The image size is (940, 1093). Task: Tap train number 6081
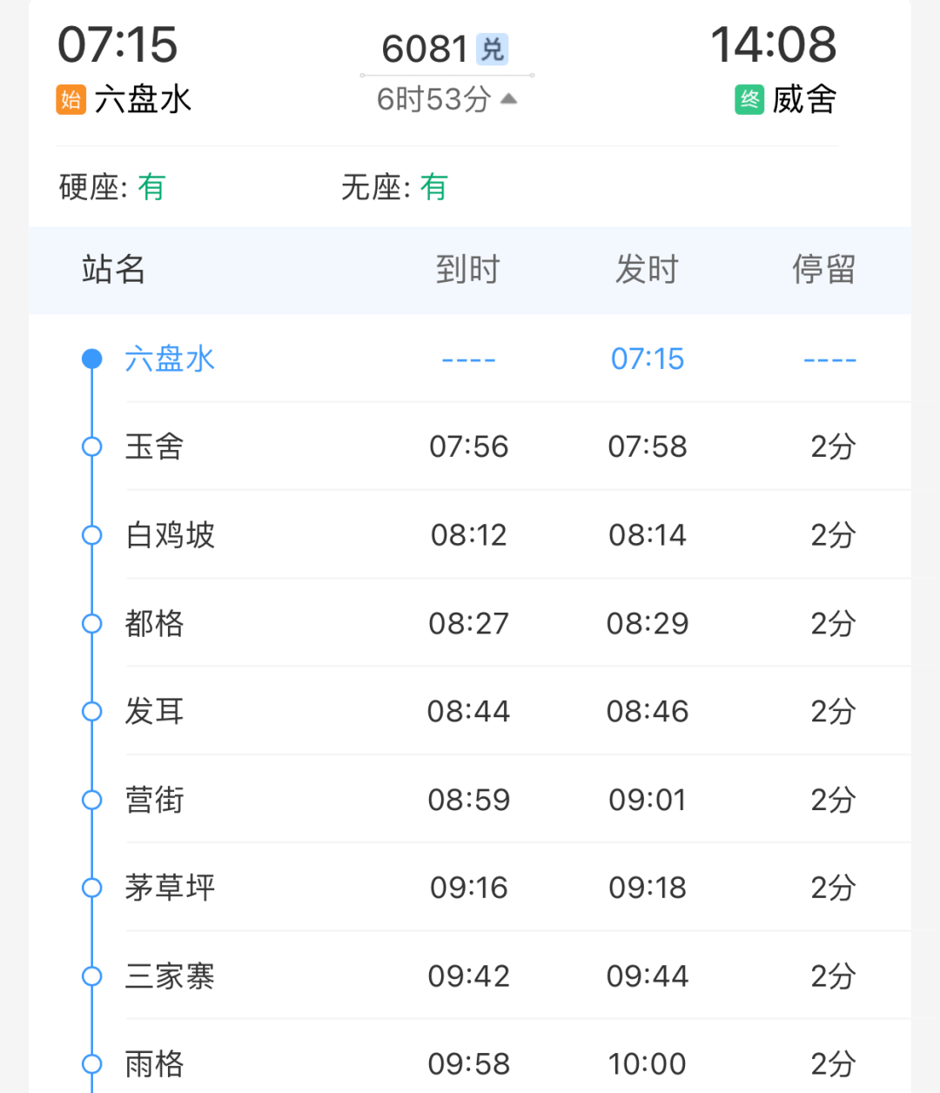tap(425, 50)
